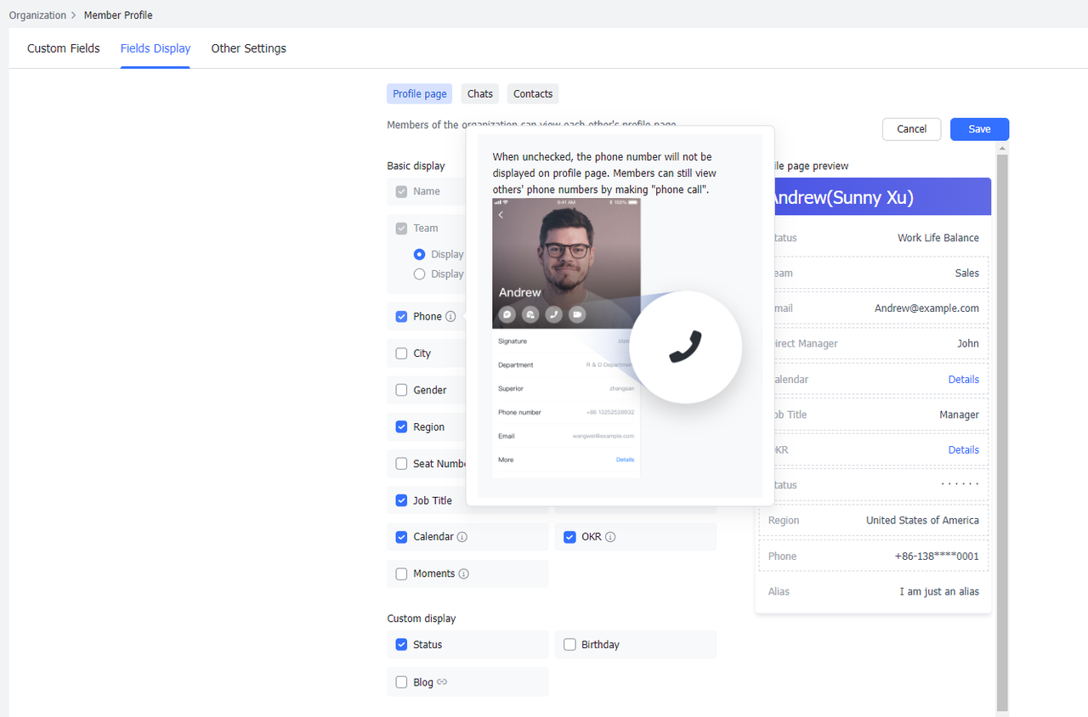This screenshot has height=717, width=1088.
Task: Select the second Display radio option under Team
Action: point(419,274)
